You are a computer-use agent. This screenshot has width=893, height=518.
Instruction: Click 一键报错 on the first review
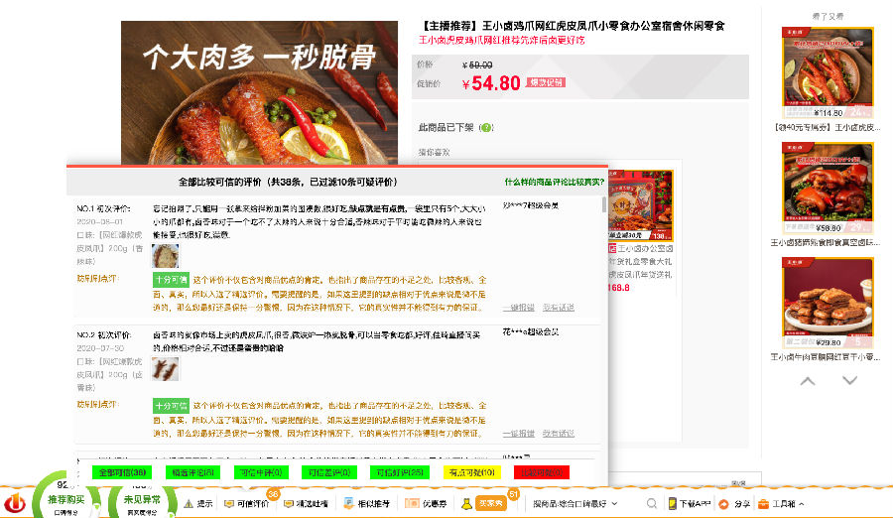tap(518, 308)
